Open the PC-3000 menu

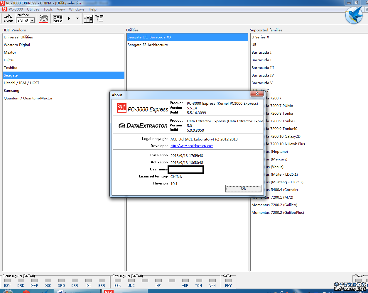(x=16, y=9)
